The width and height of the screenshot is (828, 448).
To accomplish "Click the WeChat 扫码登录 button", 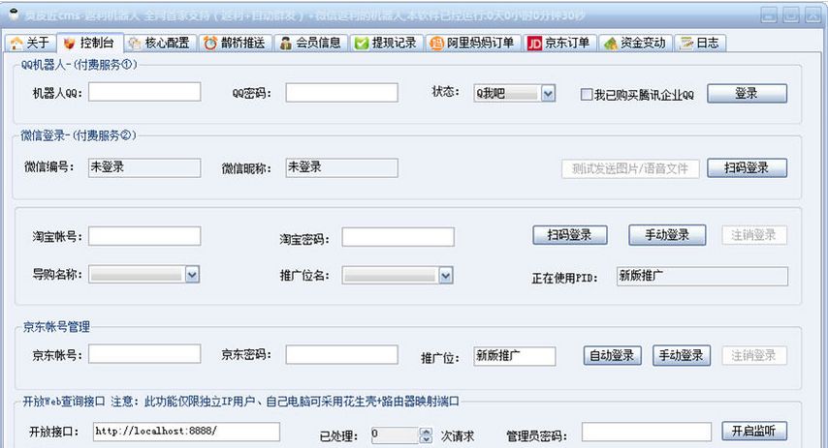I will click(x=747, y=168).
